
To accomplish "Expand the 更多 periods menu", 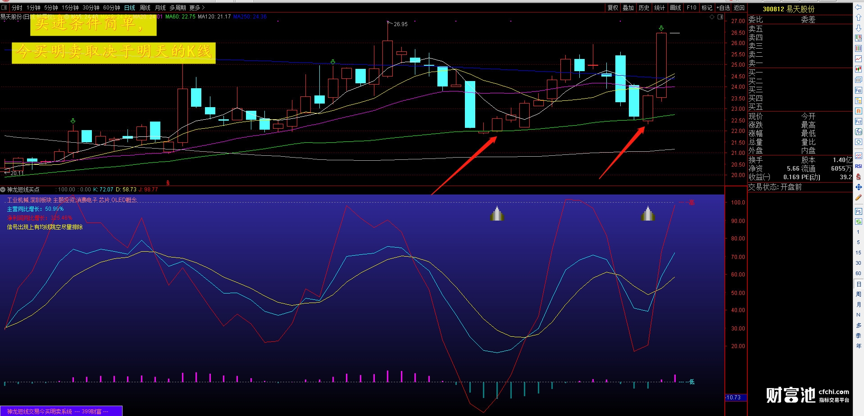I will pyautogui.click(x=197, y=8).
